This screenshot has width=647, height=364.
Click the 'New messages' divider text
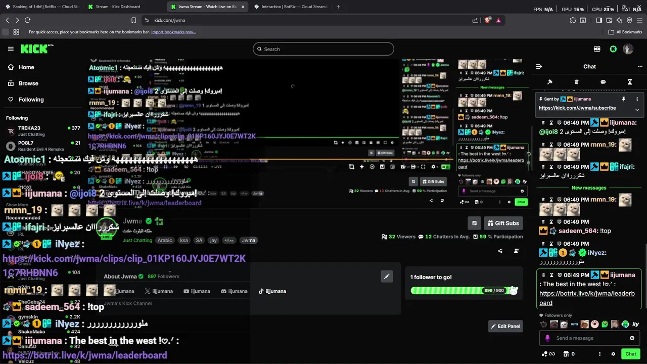tap(589, 188)
